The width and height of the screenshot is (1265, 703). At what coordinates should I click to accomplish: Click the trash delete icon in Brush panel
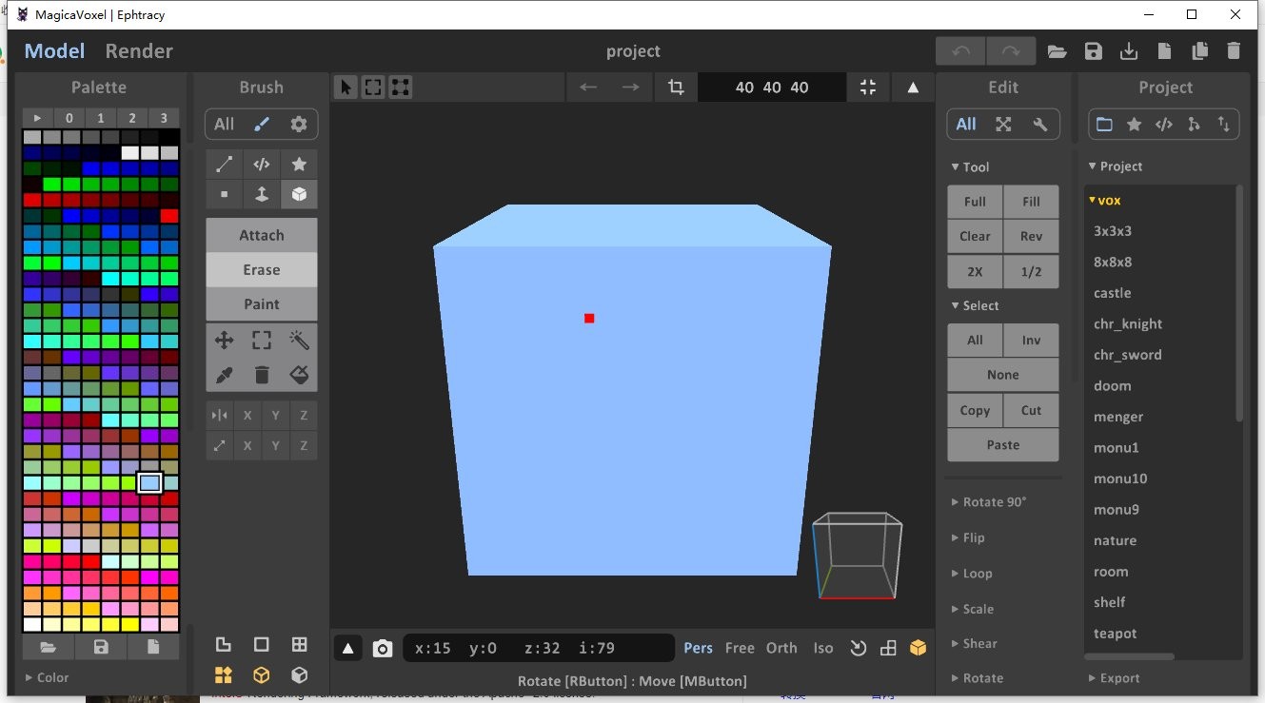262,375
